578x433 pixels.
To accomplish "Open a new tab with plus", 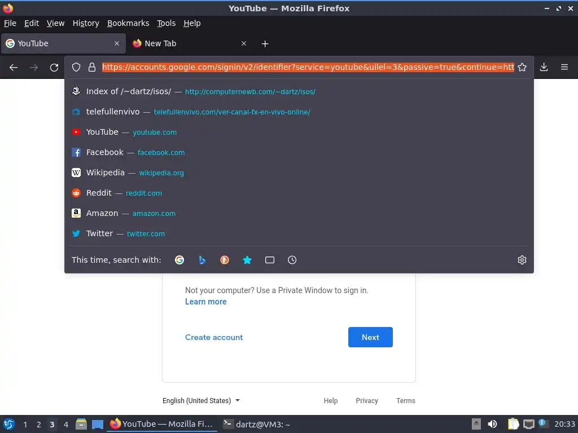I will pyautogui.click(x=265, y=44).
